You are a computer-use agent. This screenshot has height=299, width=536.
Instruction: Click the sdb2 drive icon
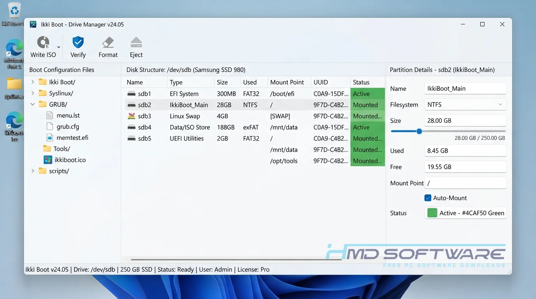pos(131,105)
